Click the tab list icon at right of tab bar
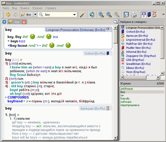 [x=115, y=22]
